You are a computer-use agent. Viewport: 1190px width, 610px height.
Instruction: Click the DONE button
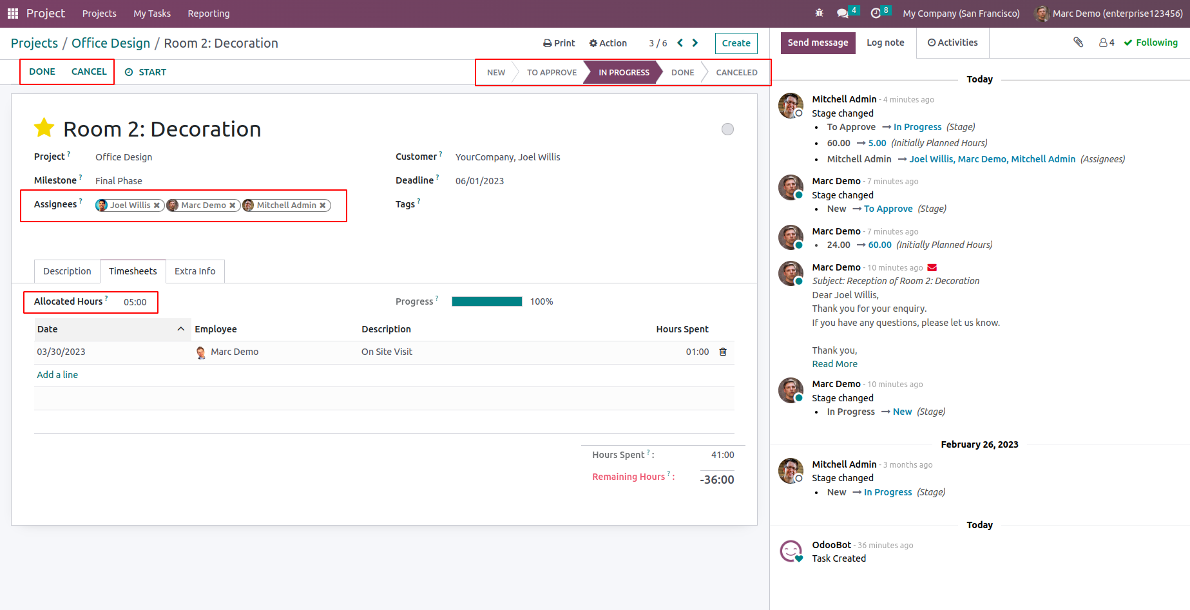[42, 71]
